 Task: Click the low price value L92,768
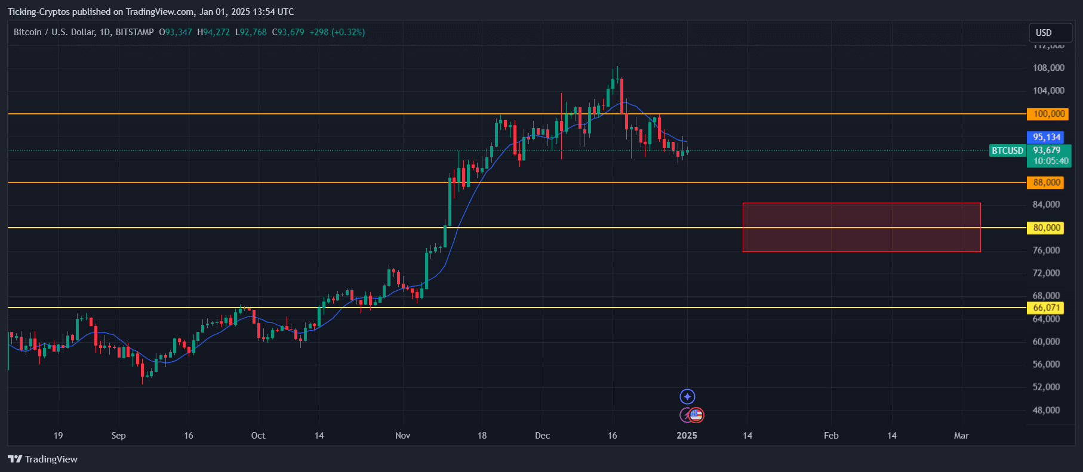pyautogui.click(x=251, y=32)
